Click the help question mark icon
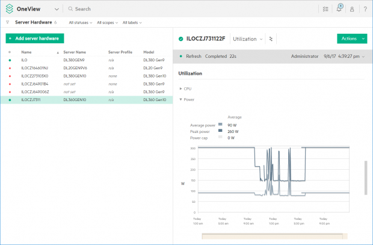Image resolution: width=373 pixels, height=245 pixels. pyautogui.click(x=365, y=9)
